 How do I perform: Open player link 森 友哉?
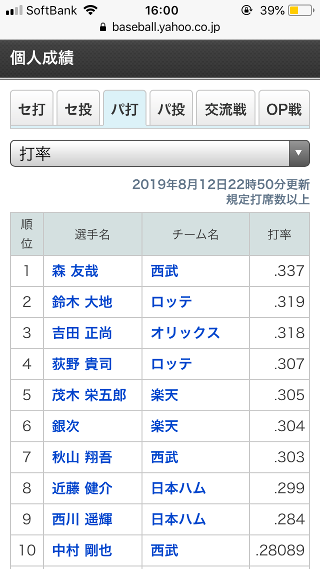click(x=75, y=271)
